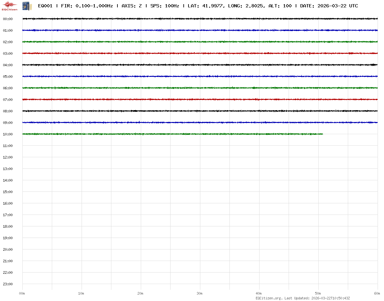Select the 00:00 hour row label
This screenshot has height=301, width=384.
[8, 19]
